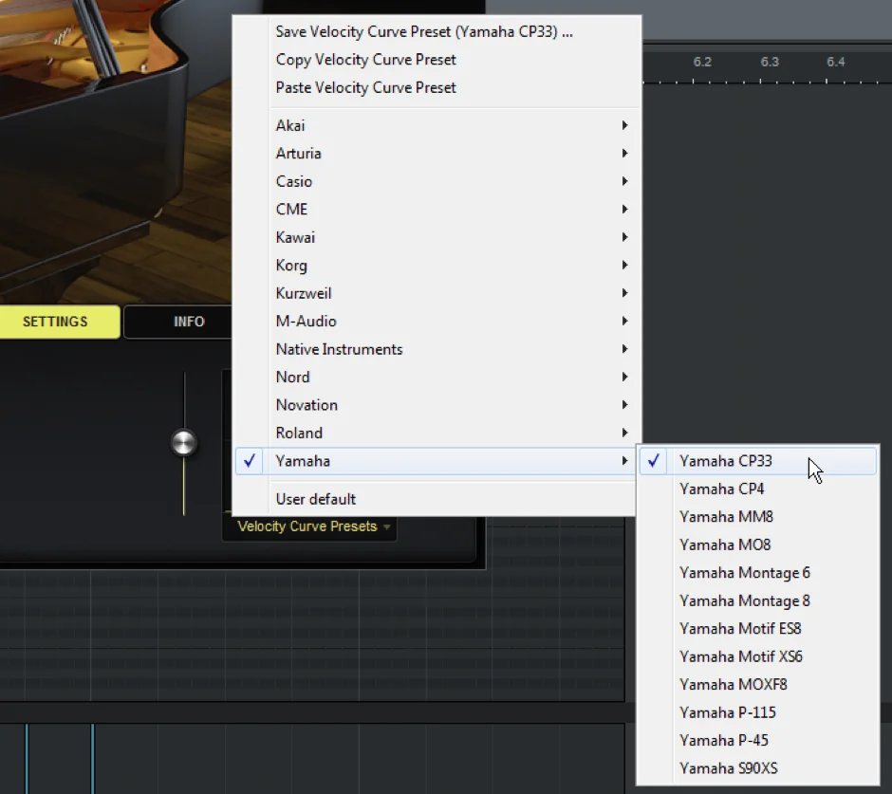Image resolution: width=892 pixels, height=794 pixels.
Task: Choose the Yamaha Montage 6 preset
Action: coord(758,573)
